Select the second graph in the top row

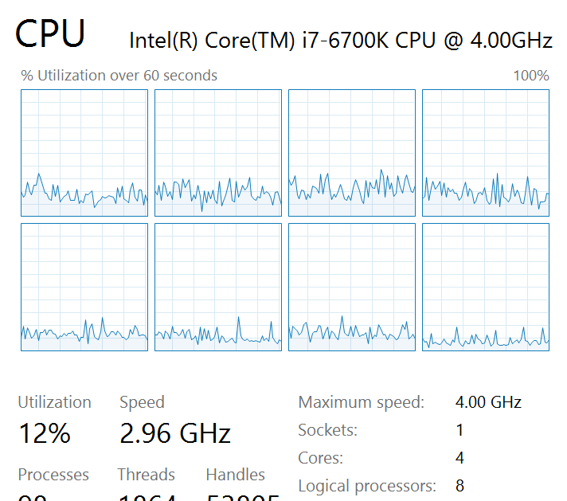(218, 152)
